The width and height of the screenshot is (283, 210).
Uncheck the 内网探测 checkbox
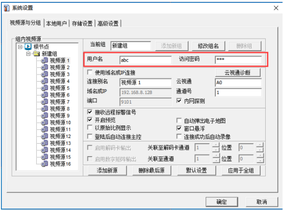point(179,101)
